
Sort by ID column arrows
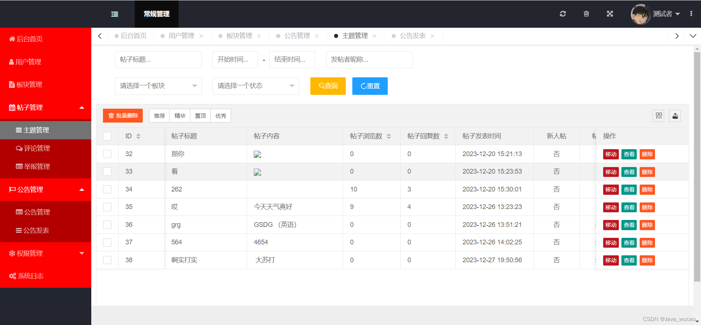tap(138, 136)
